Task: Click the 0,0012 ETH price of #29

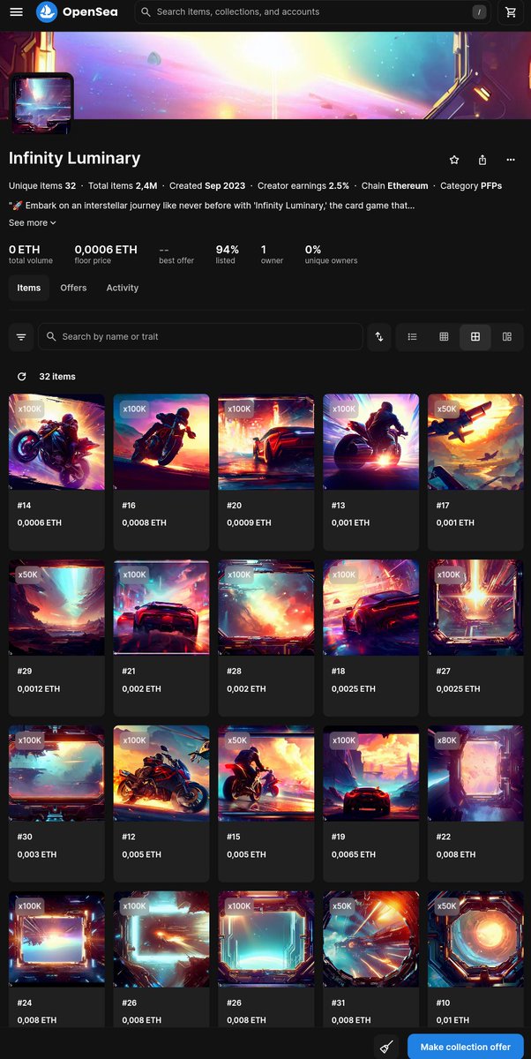Action: tap(39, 688)
